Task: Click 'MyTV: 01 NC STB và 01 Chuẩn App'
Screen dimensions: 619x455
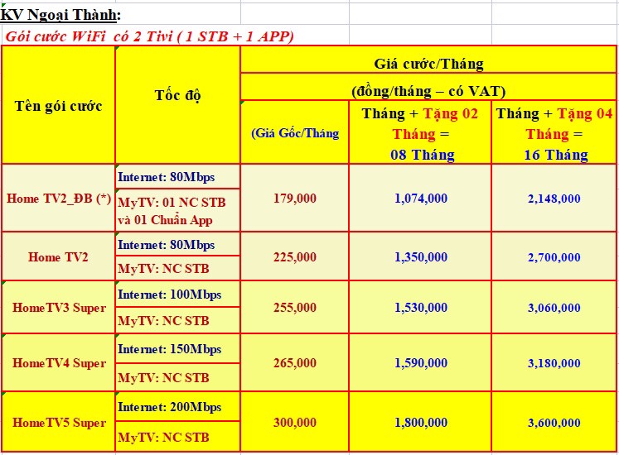Action: [x=177, y=211]
